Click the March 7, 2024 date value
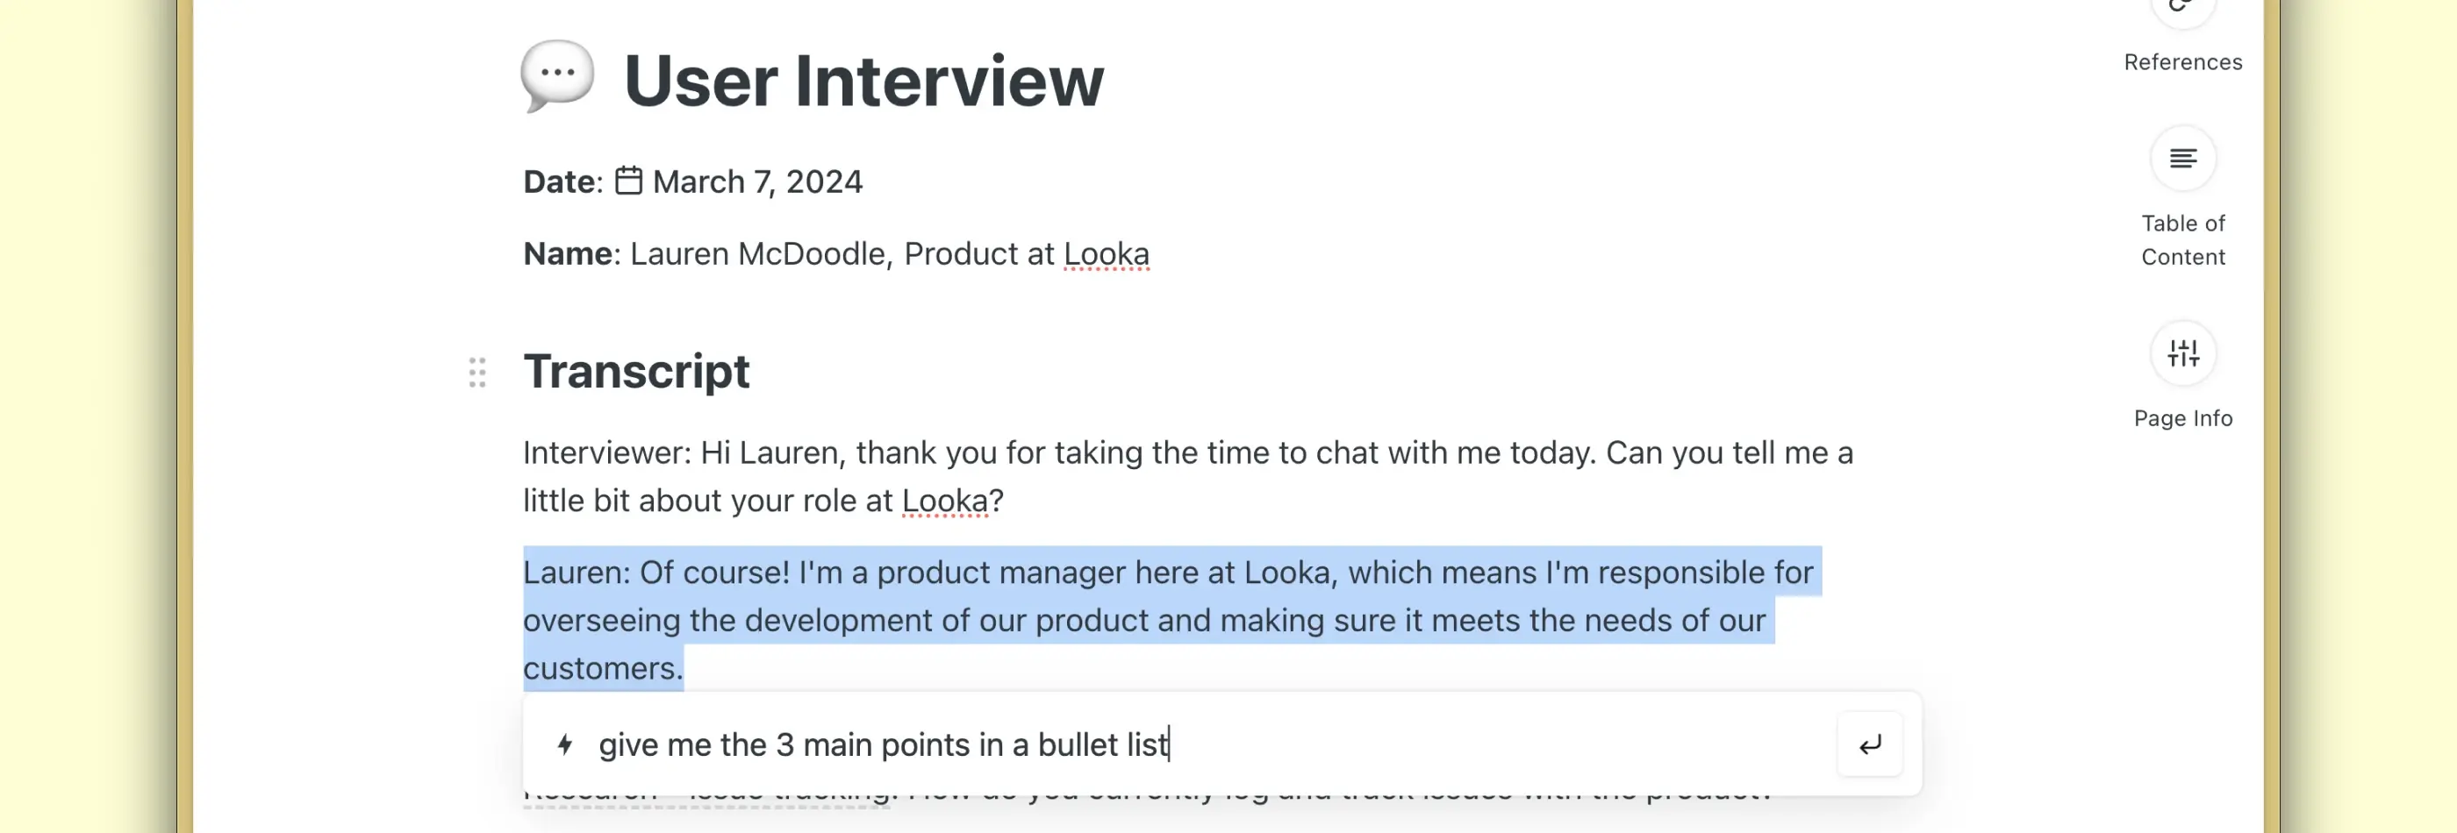The image size is (2457, 833). click(757, 182)
